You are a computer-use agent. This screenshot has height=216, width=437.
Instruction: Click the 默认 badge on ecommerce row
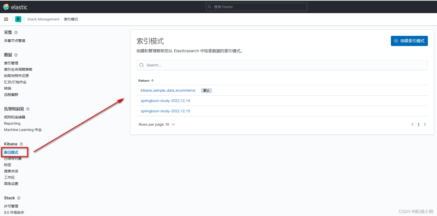coord(206,90)
